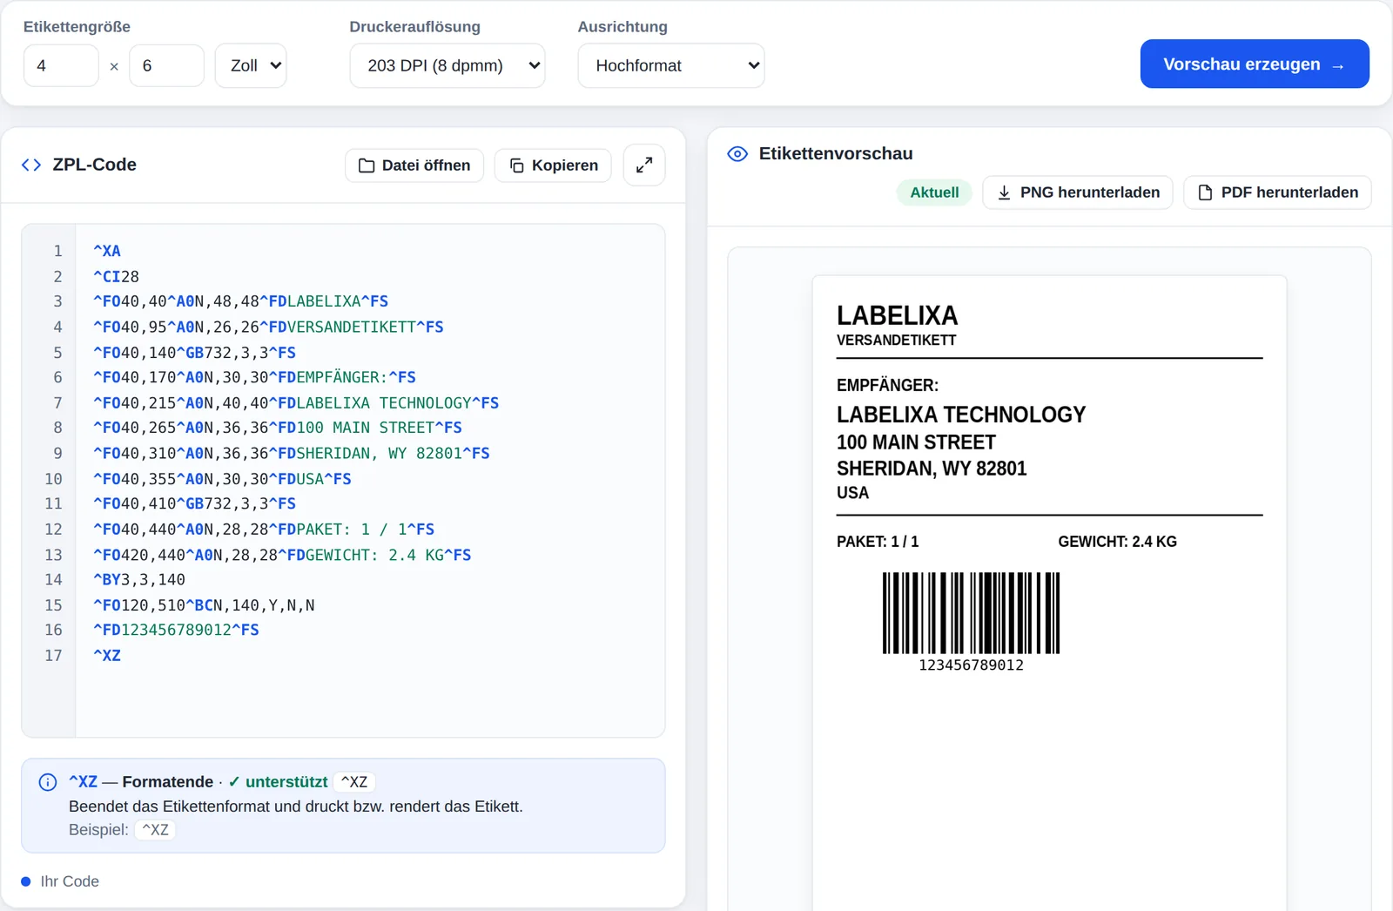The image size is (1393, 911).
Task: Click the label width field containing 4
Action: pyautogui.click(x=61, y=65)
